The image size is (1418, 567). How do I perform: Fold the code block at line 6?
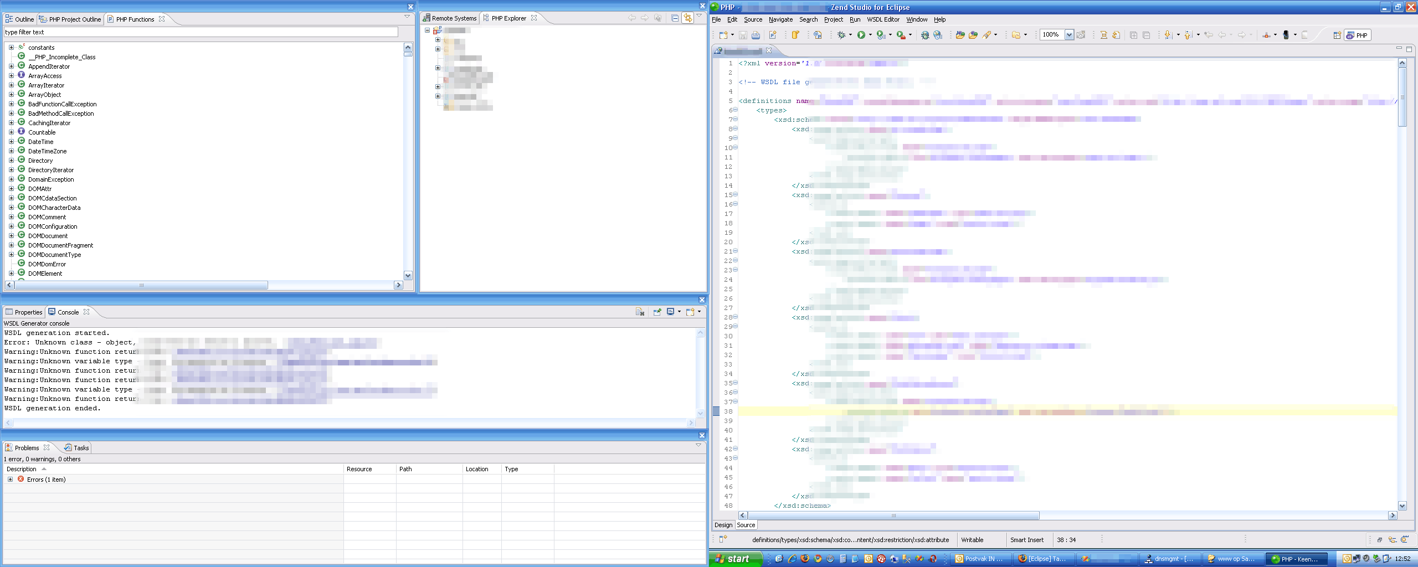coord(736,110)
